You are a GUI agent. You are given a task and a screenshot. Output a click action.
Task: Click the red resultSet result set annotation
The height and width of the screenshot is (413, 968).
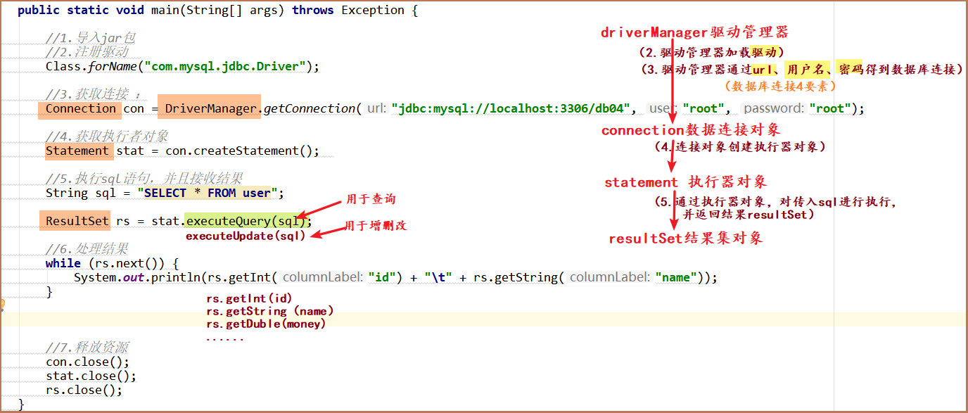point(685,239)
